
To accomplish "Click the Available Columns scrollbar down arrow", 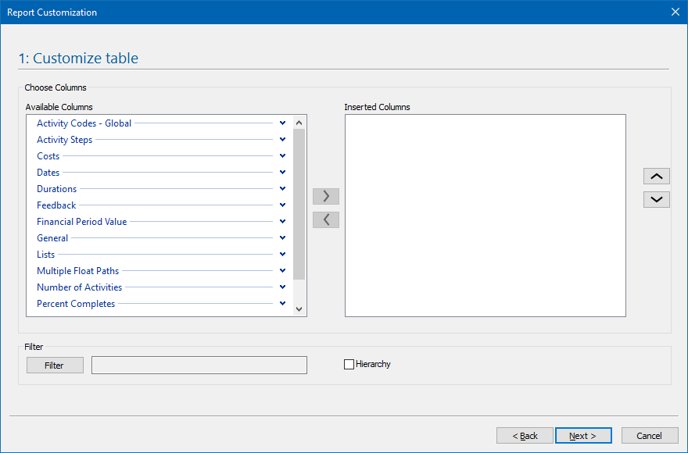I will coord(299,309).
